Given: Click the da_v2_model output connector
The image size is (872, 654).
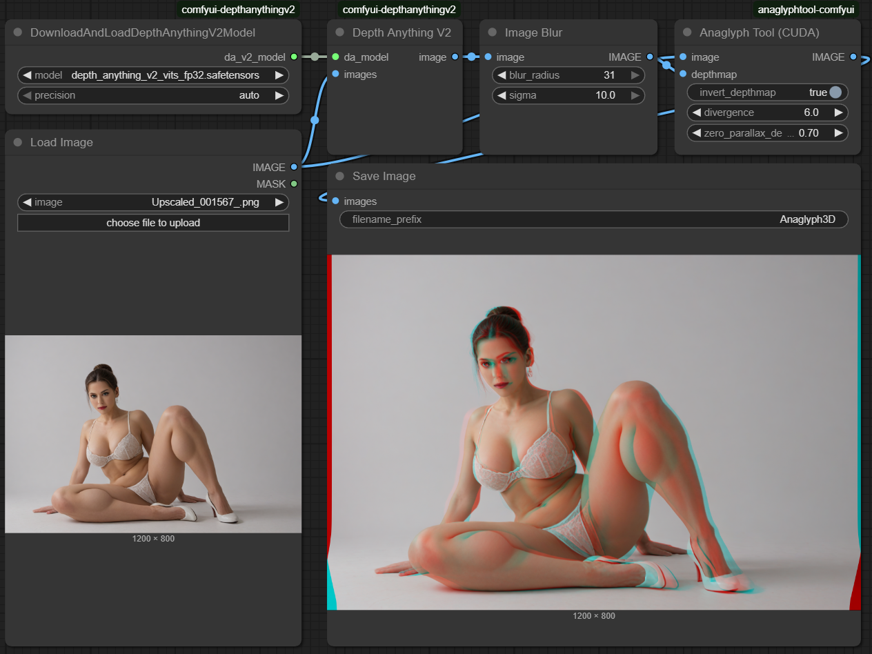Looking at the screenshot, I should point(294,57).
